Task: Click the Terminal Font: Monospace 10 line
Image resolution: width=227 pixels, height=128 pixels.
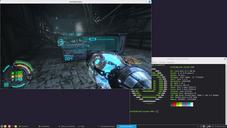Action: (183, 93)
